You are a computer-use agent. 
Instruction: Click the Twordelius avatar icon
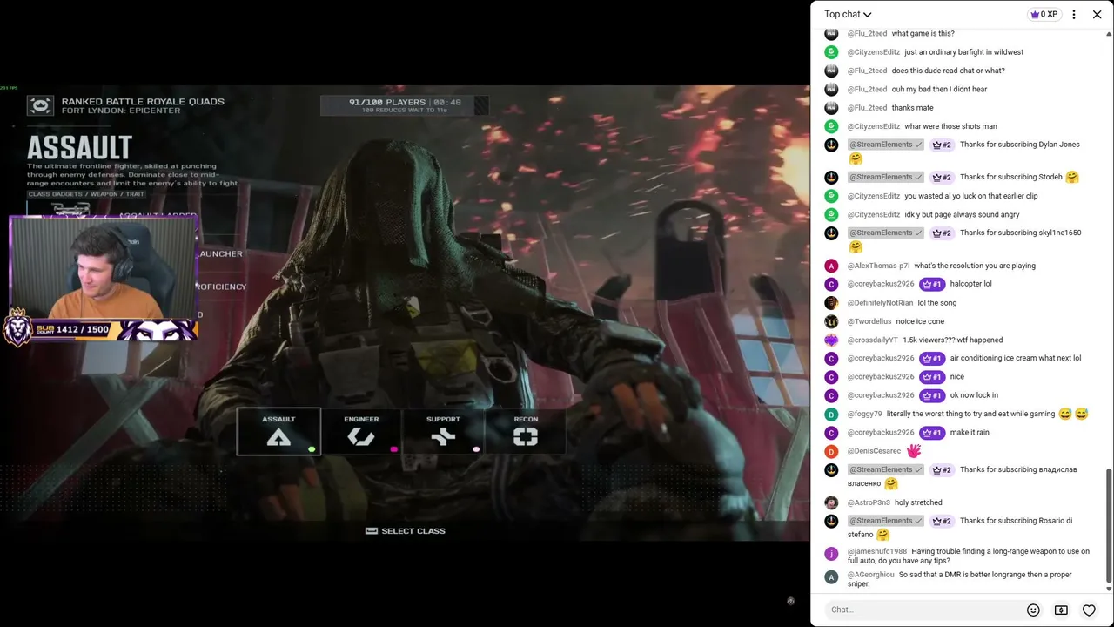coord(831,321)
